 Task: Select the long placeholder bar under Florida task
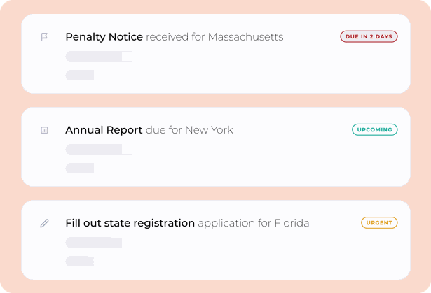(94, 243)
